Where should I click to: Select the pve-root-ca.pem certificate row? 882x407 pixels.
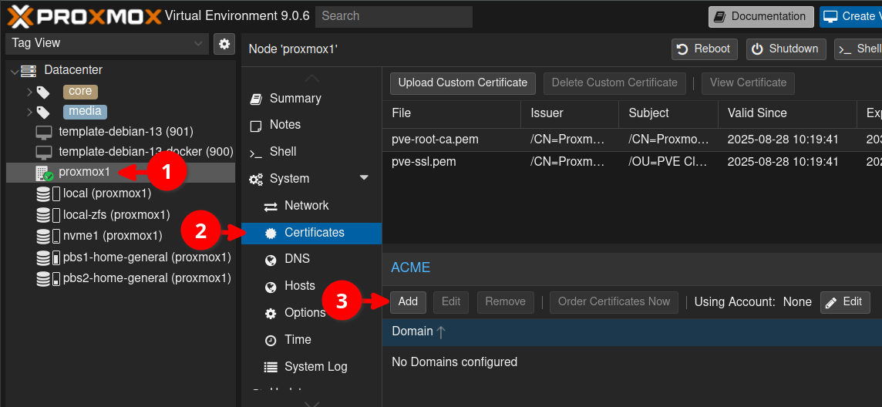point(632,139)
